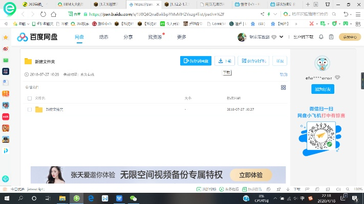Click the search magnifier in browser search box
364x204 pixels.
tap(334, 14)
